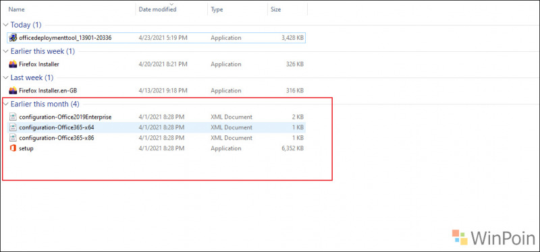Image resolution: width=540 pixels, height=252 pixels.
Task: Collapse the Today (1) group
Action: (x=5, y=25)
